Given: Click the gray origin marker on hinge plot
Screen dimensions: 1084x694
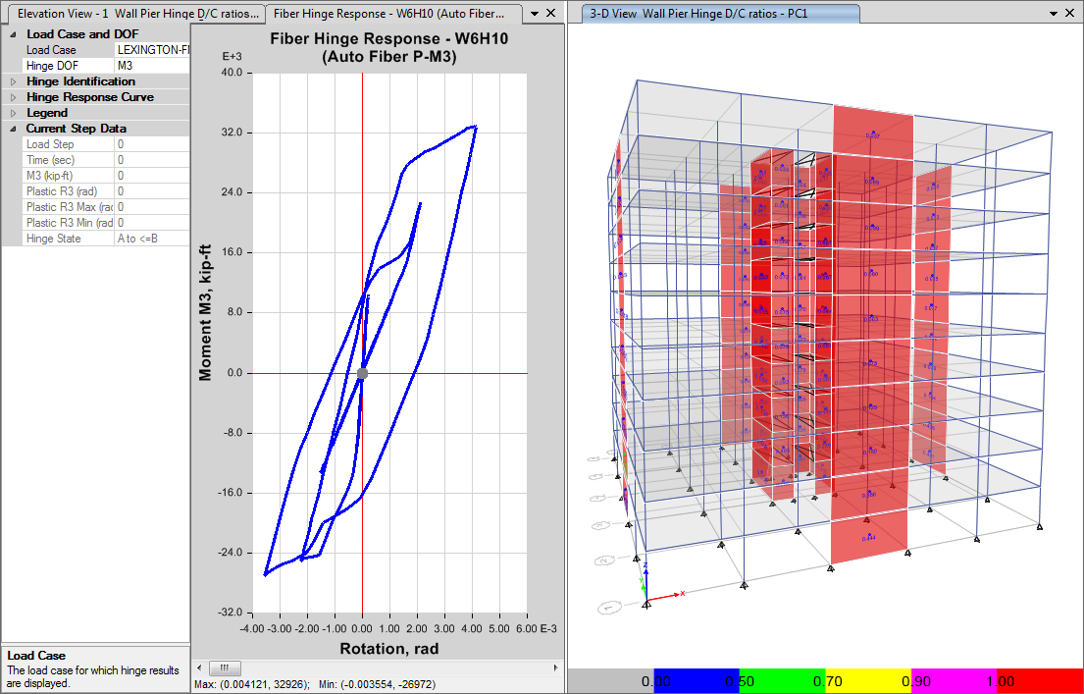Looking at the screenshot, I should (362, 373).
